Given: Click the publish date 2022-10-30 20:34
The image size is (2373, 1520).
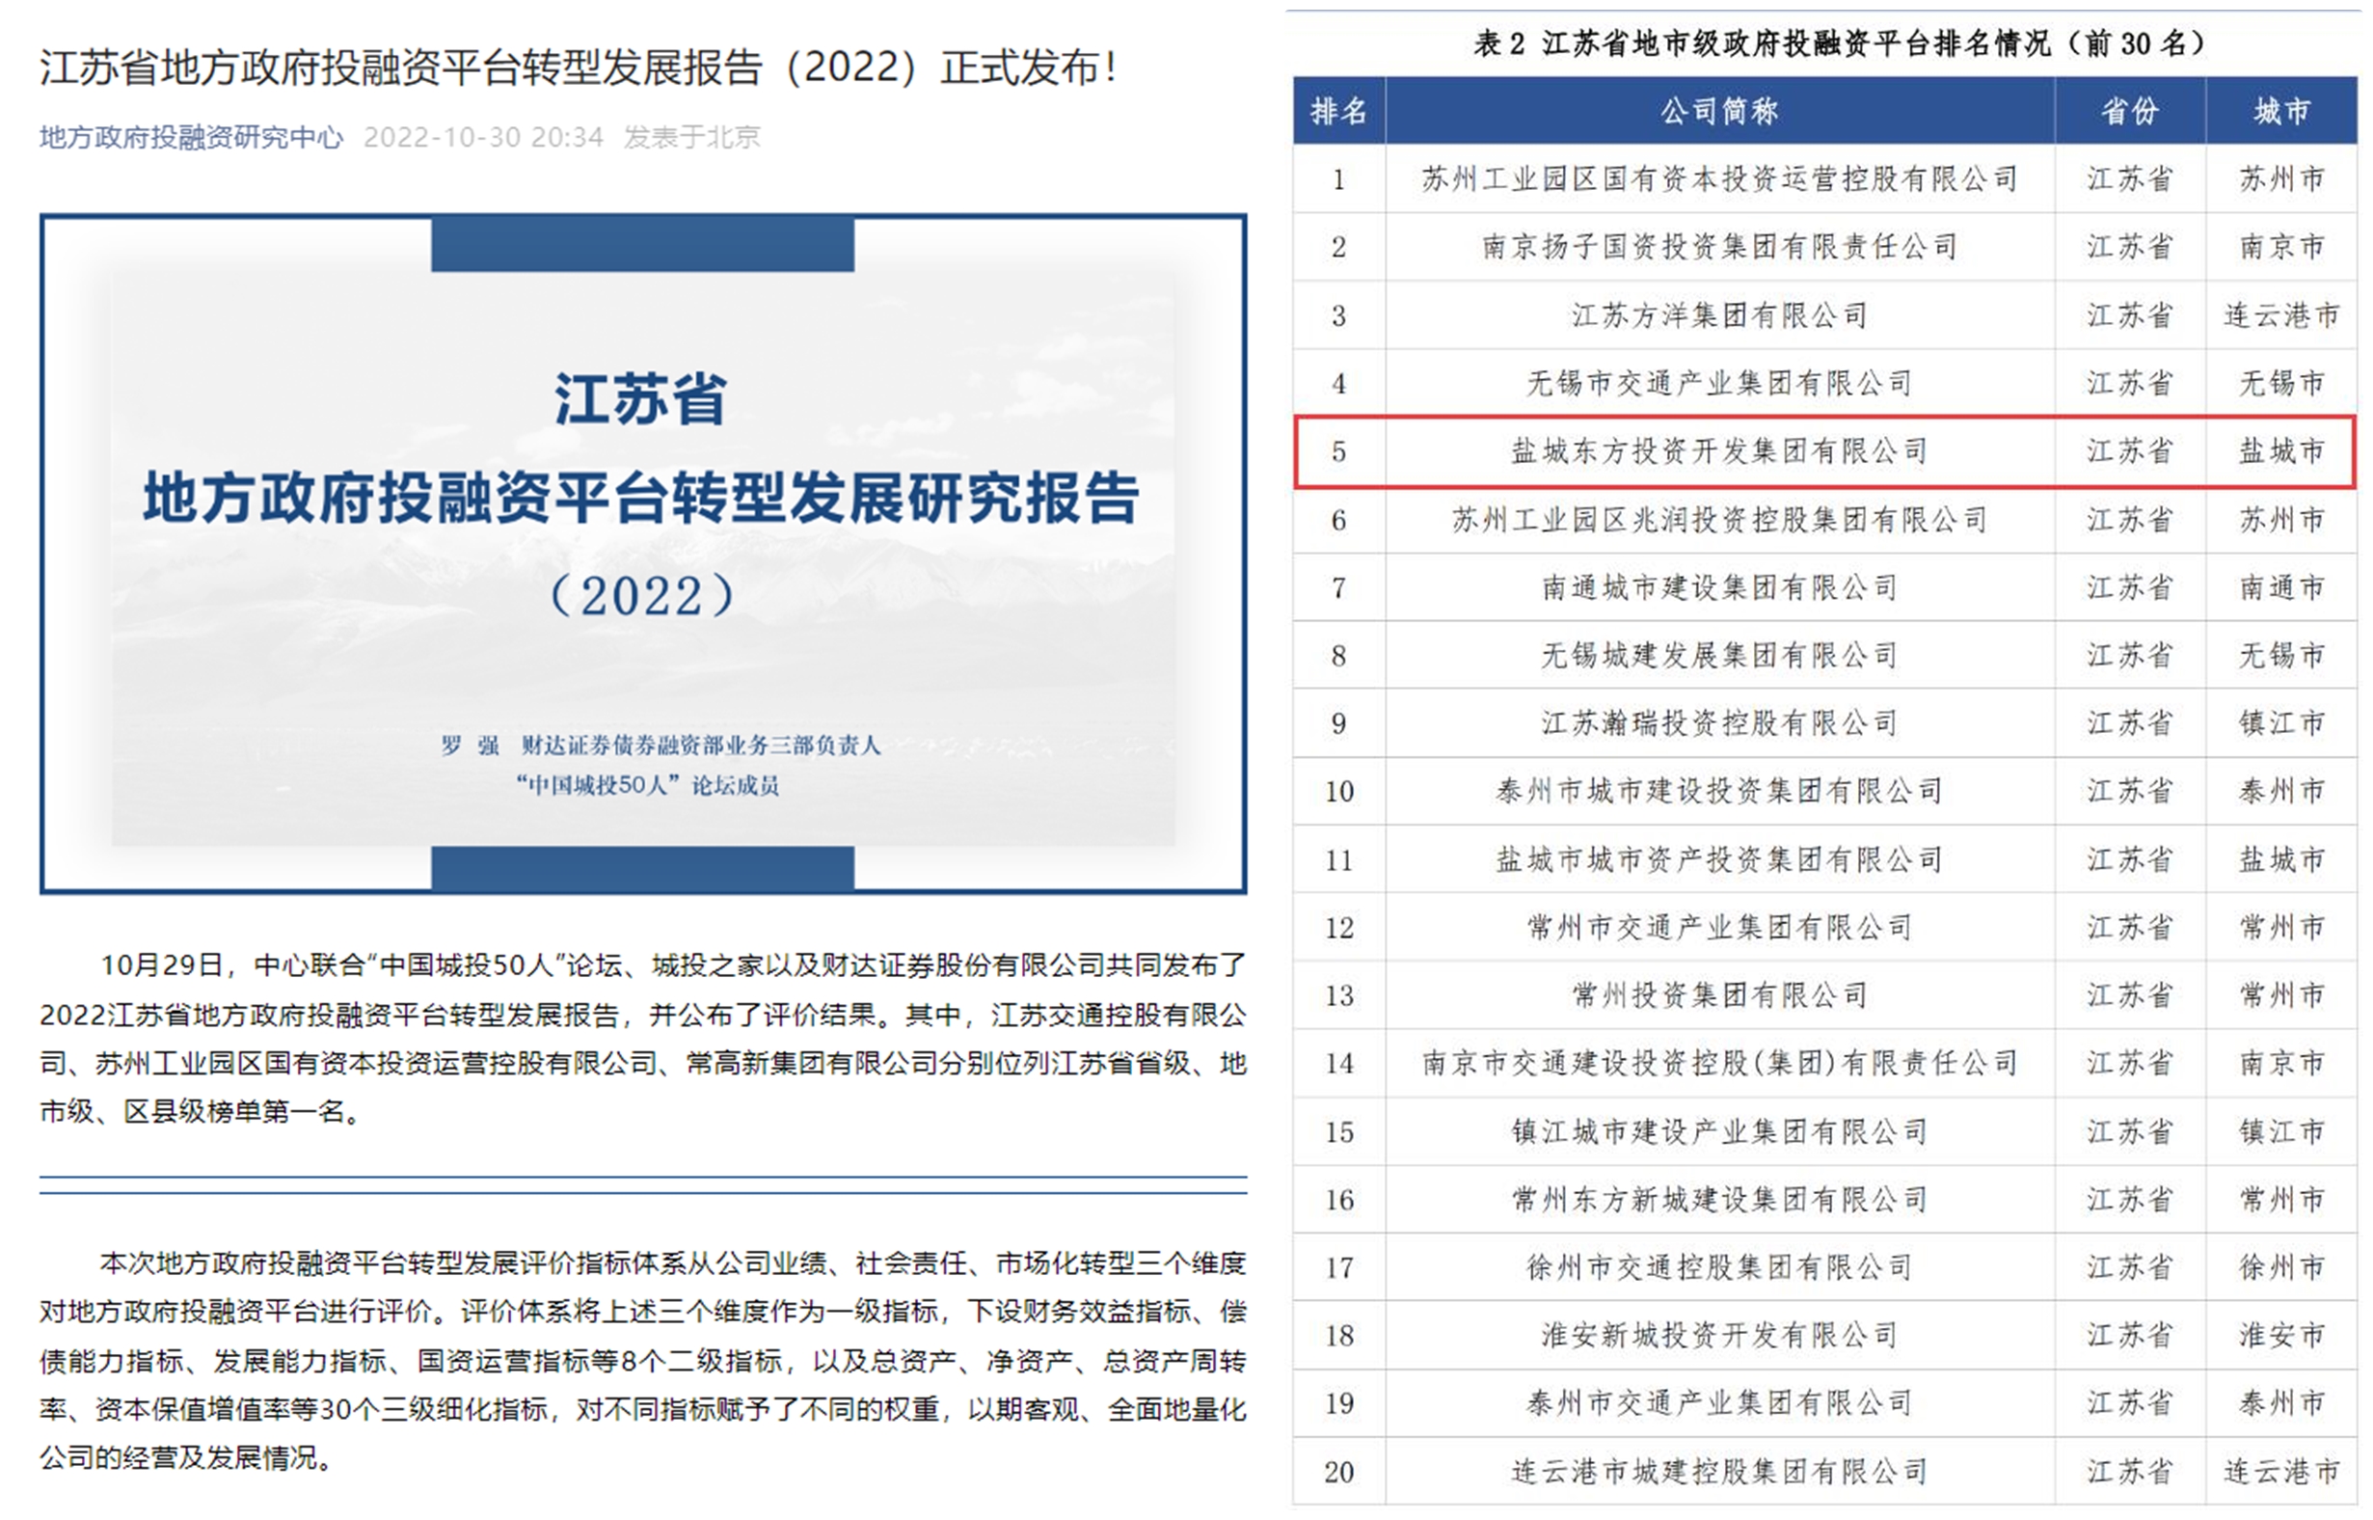Looking at the screenshot, I should (482, 136).
